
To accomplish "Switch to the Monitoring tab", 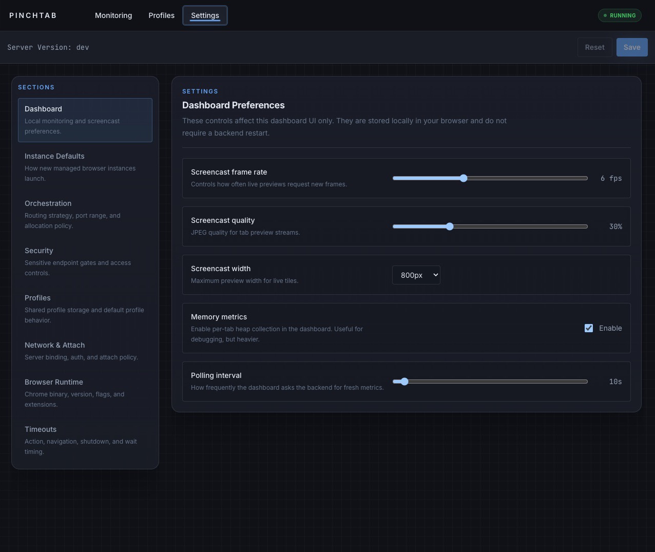I will point(113,15).
